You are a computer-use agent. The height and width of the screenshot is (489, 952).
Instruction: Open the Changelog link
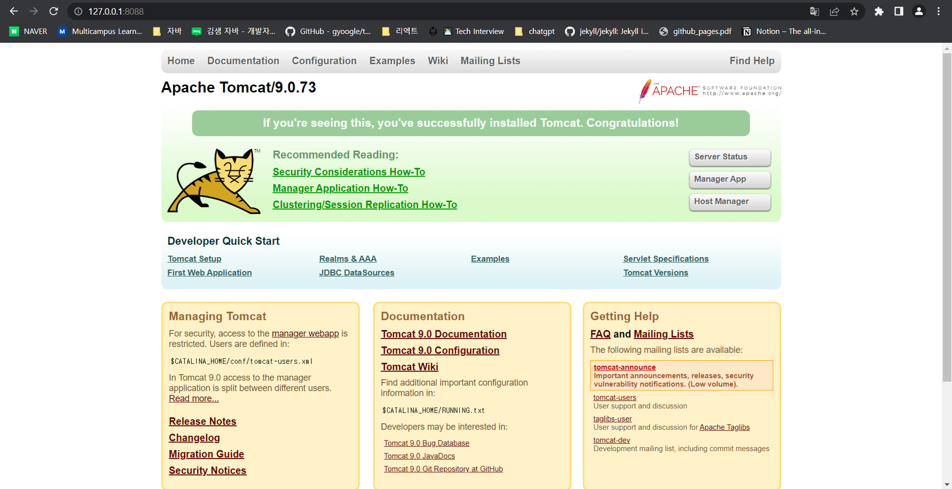[x=194, y=438]
